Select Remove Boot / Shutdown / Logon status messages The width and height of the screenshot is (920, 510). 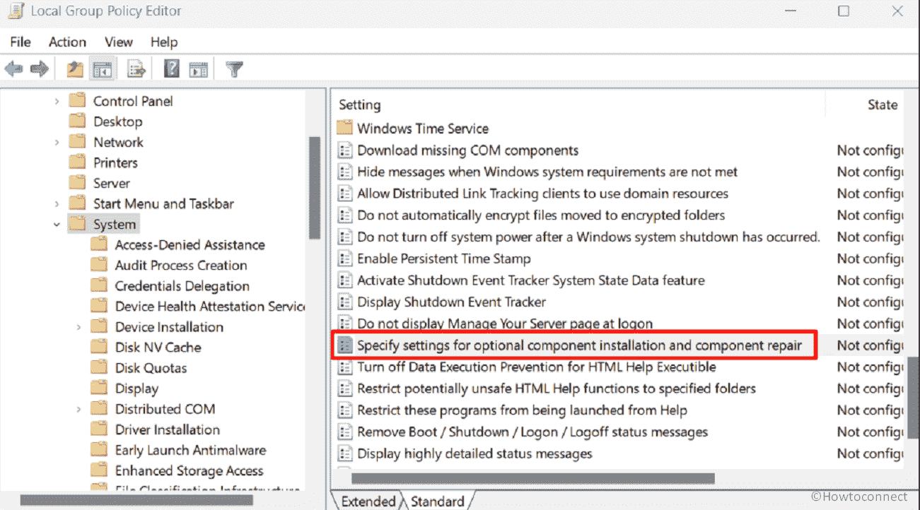532,432
